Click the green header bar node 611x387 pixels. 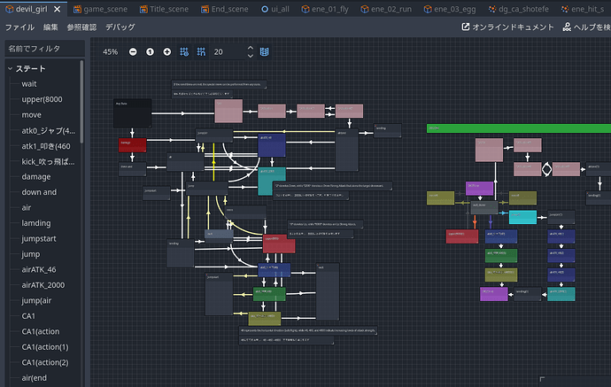pyautogui.click(x=519, y=128)
